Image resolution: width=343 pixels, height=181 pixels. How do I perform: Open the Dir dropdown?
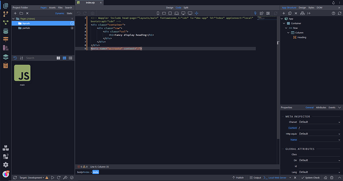click(x=320, y=160)
